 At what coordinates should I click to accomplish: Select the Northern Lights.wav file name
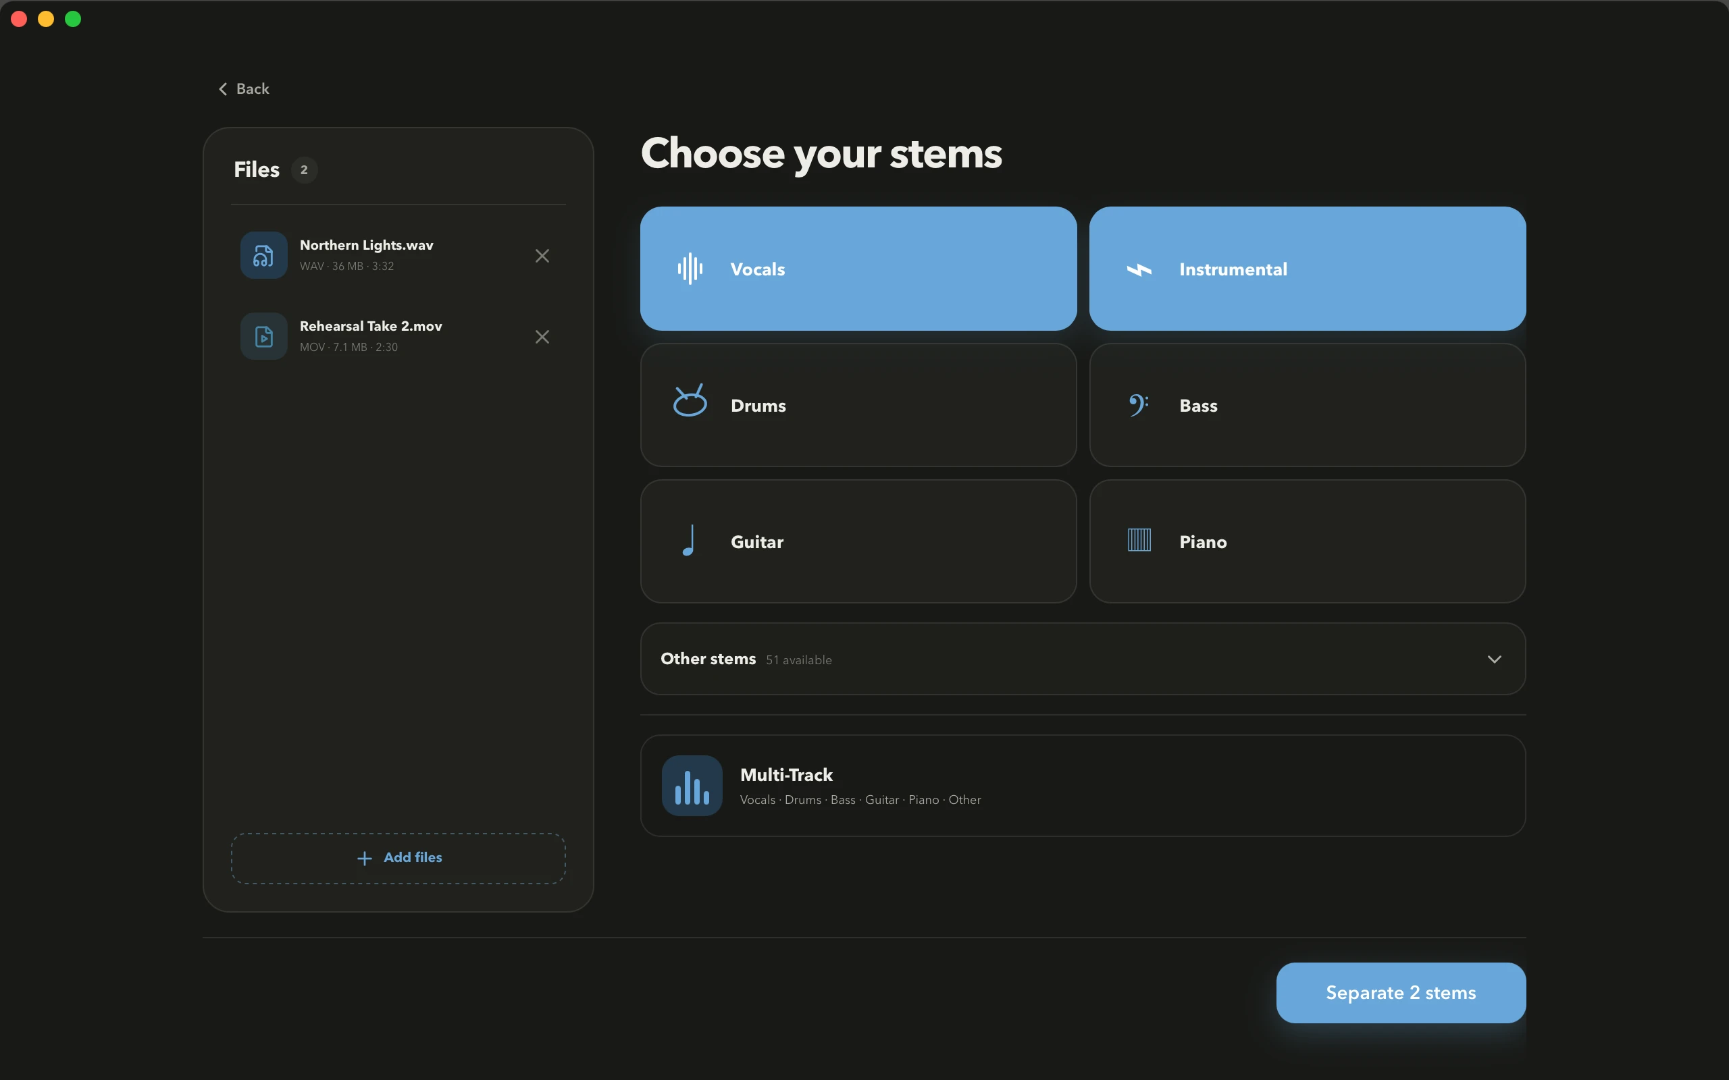(x=366, y=245)
